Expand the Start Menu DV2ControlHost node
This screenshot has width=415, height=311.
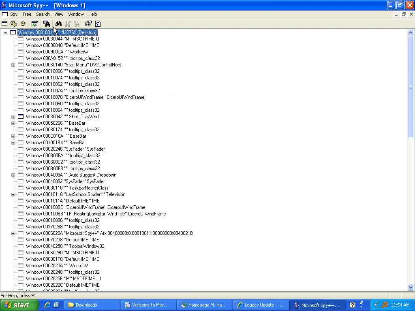[x=13, y=65]
